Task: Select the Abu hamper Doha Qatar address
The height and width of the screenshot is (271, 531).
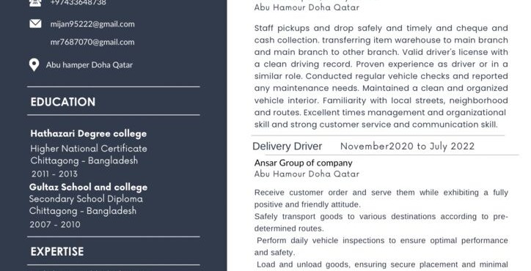Action: point(89,65)
